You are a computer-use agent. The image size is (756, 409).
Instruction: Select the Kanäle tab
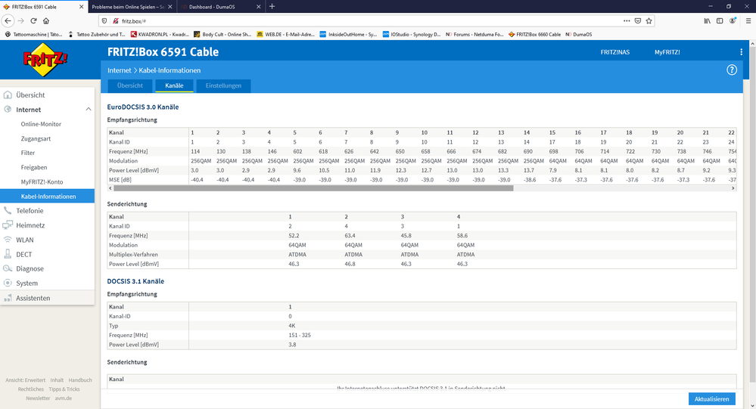coord(174,85)
